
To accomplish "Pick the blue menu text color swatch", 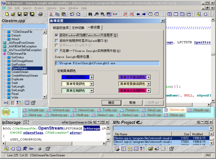I will pos(75,78).
